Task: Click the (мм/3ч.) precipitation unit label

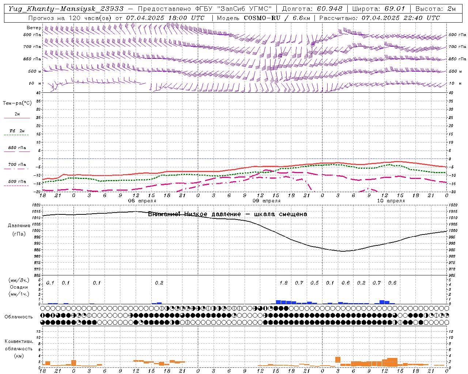Action: [19, 280]
